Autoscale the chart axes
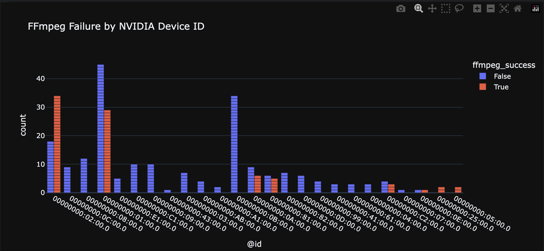The width and height of the screenshot is (544, 251). pyautogui.click(x=504, y=9)
